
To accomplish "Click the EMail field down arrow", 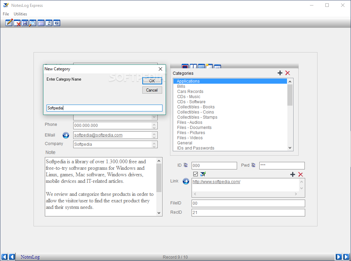I will tap(154, 137).
